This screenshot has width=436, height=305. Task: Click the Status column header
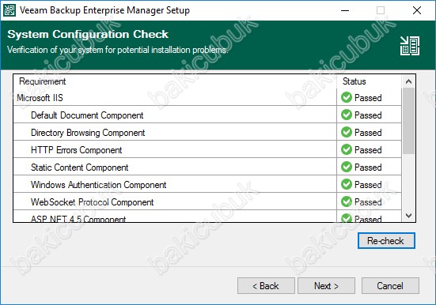click(x=370, y=81)
